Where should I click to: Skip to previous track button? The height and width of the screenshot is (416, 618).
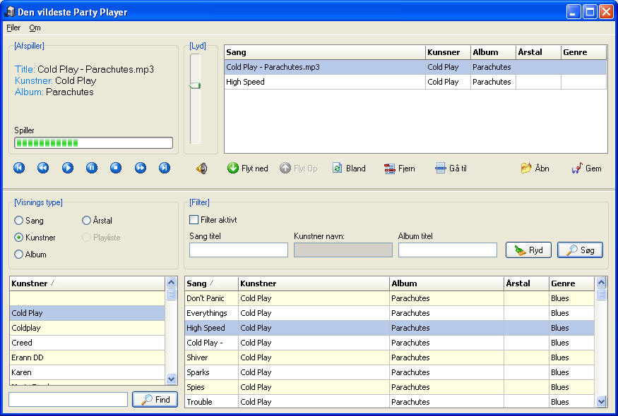19,168
